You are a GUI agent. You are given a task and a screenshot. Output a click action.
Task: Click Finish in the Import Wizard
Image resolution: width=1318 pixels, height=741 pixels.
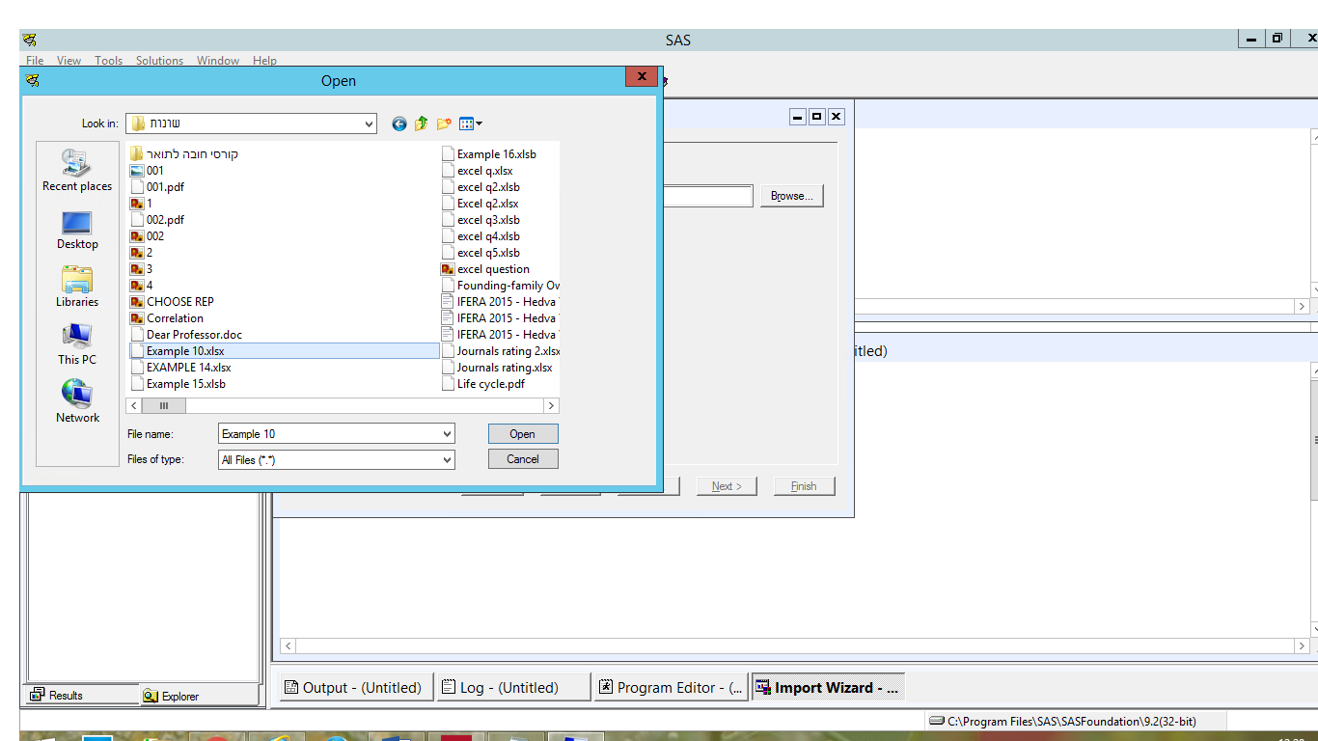click(804, 486)
